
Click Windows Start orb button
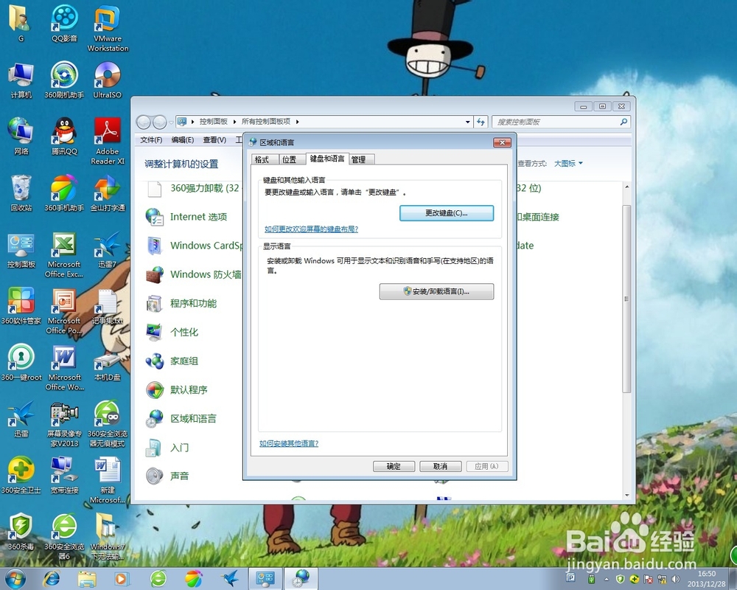[15, 578]
